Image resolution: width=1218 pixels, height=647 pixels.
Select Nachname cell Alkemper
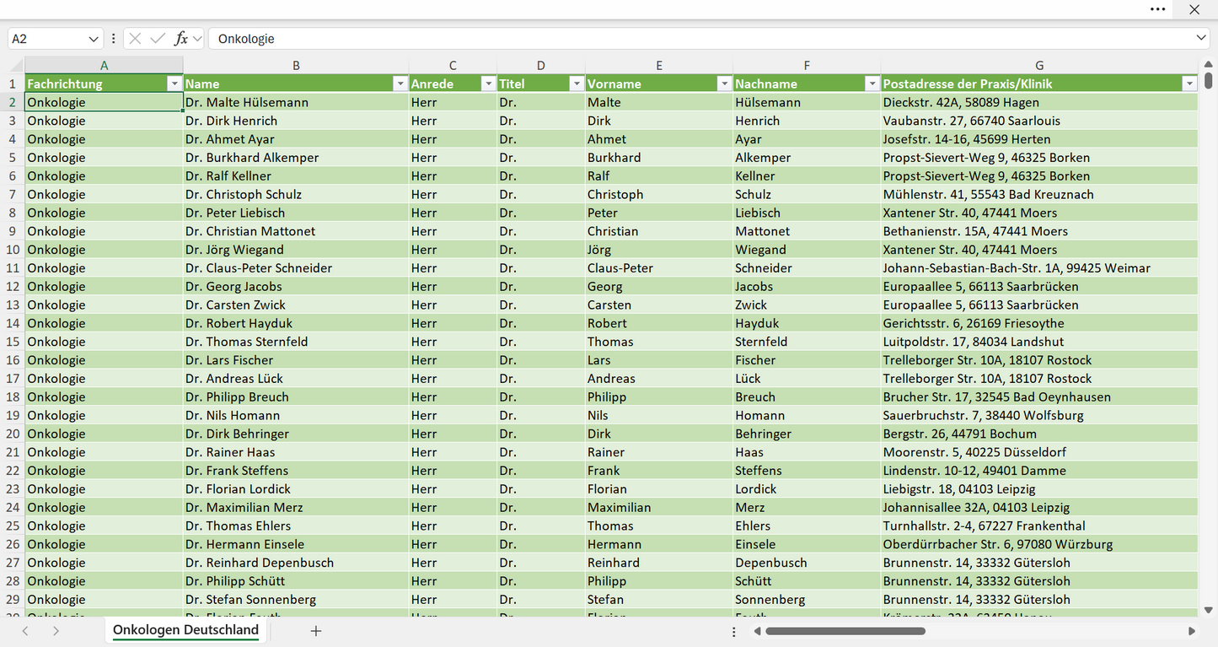pos(807,158)
